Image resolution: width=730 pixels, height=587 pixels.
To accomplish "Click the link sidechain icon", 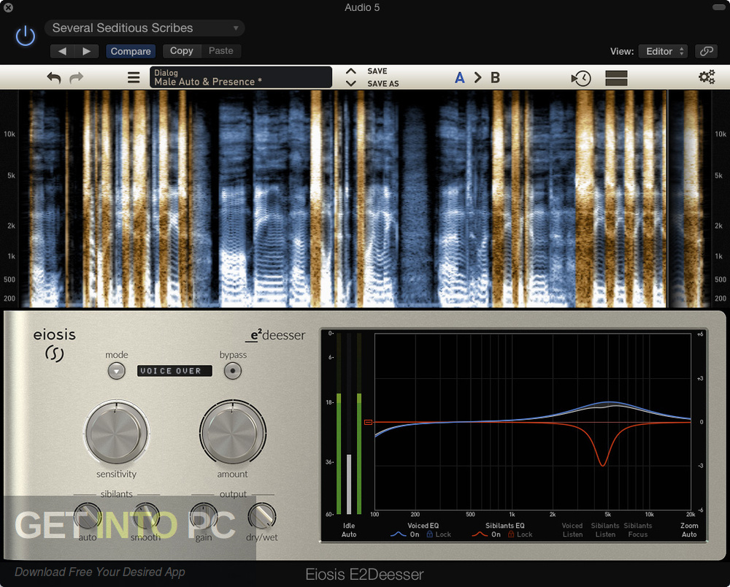I will (706, 51).
